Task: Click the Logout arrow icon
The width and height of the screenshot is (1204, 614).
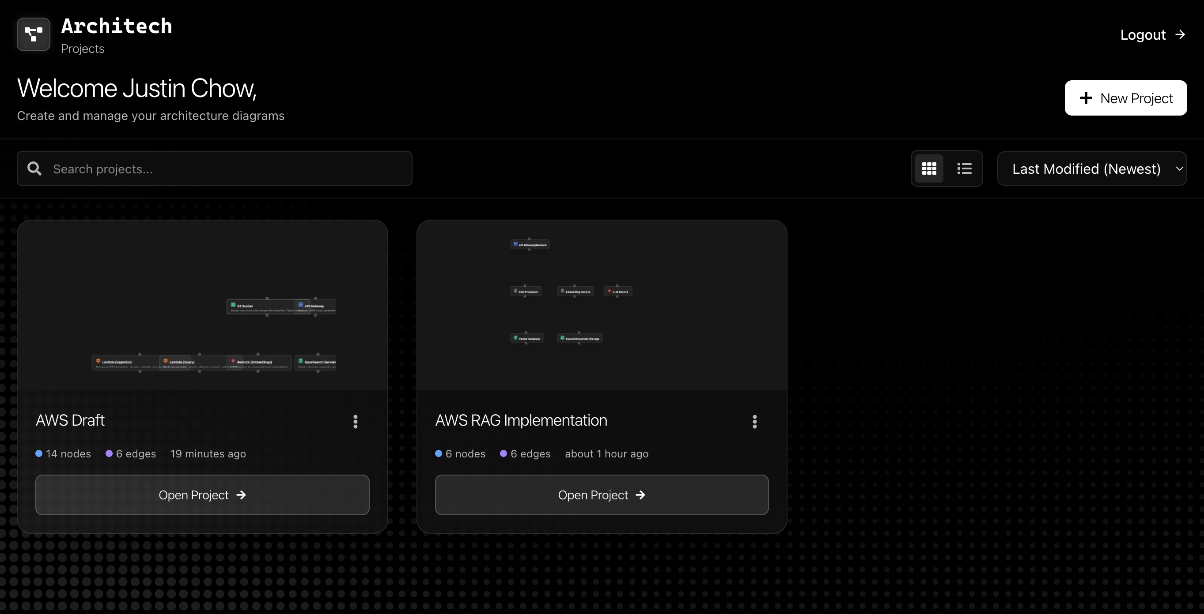Action: tap(1180, 34)
